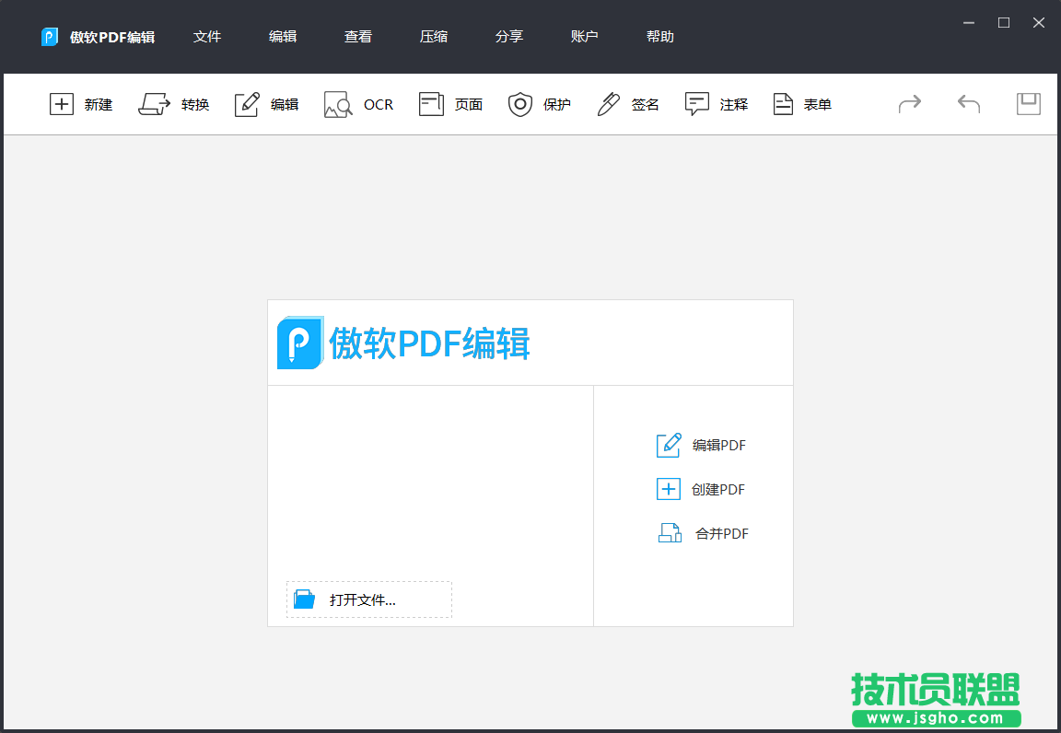Viewport: 1061px width, 733px height.
Task: Activate the 编辑 (Edit) tool
Action: (266, 104)
